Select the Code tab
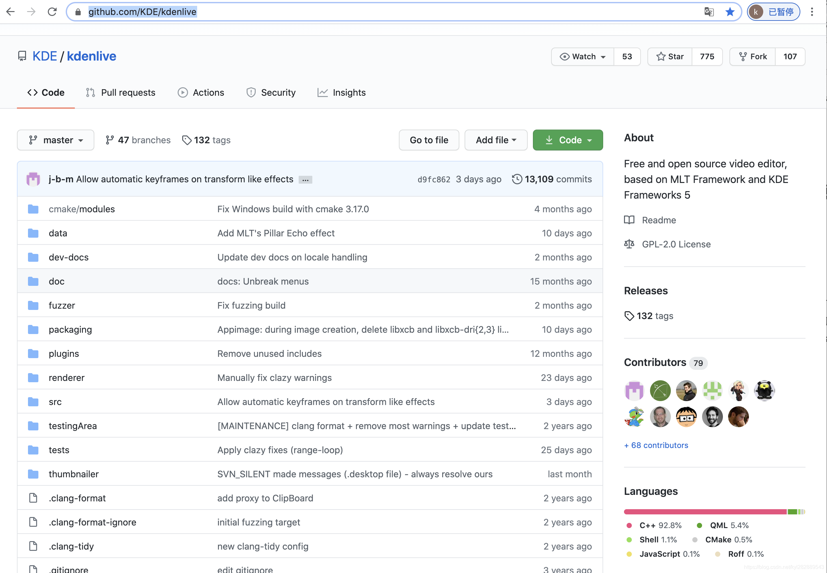 [47, 92]
